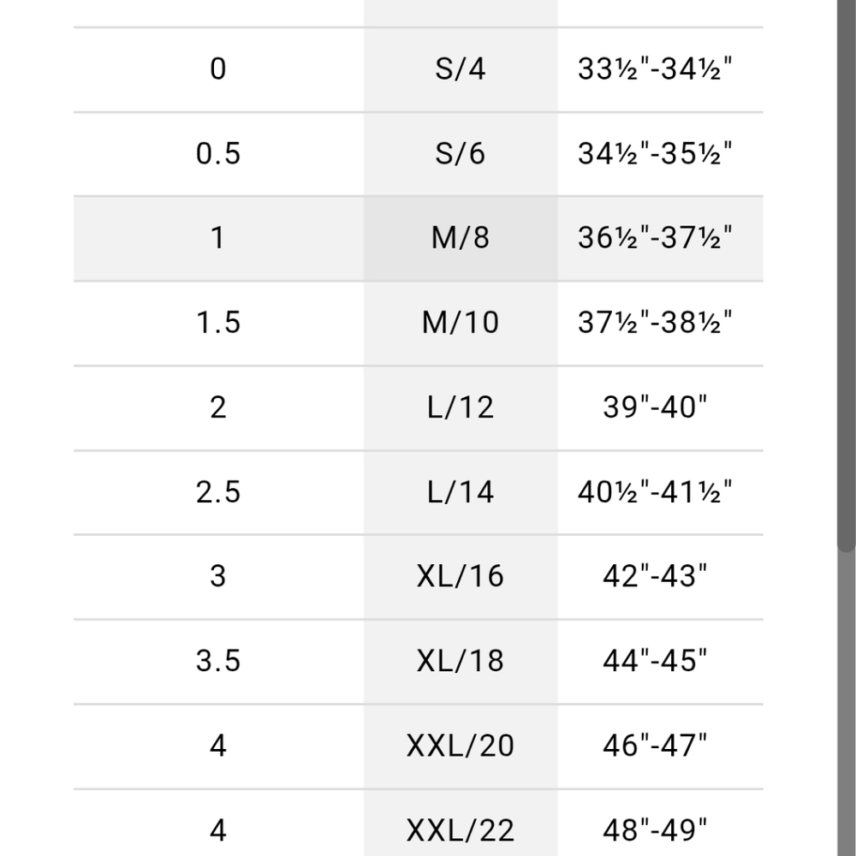Click the highlighted M/8 size cell
The image size is (856, 856).
point(461,239)
